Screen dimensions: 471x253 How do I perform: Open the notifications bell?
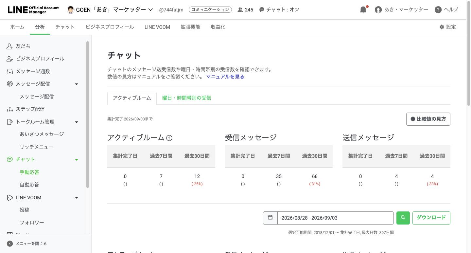coord(363,10)
